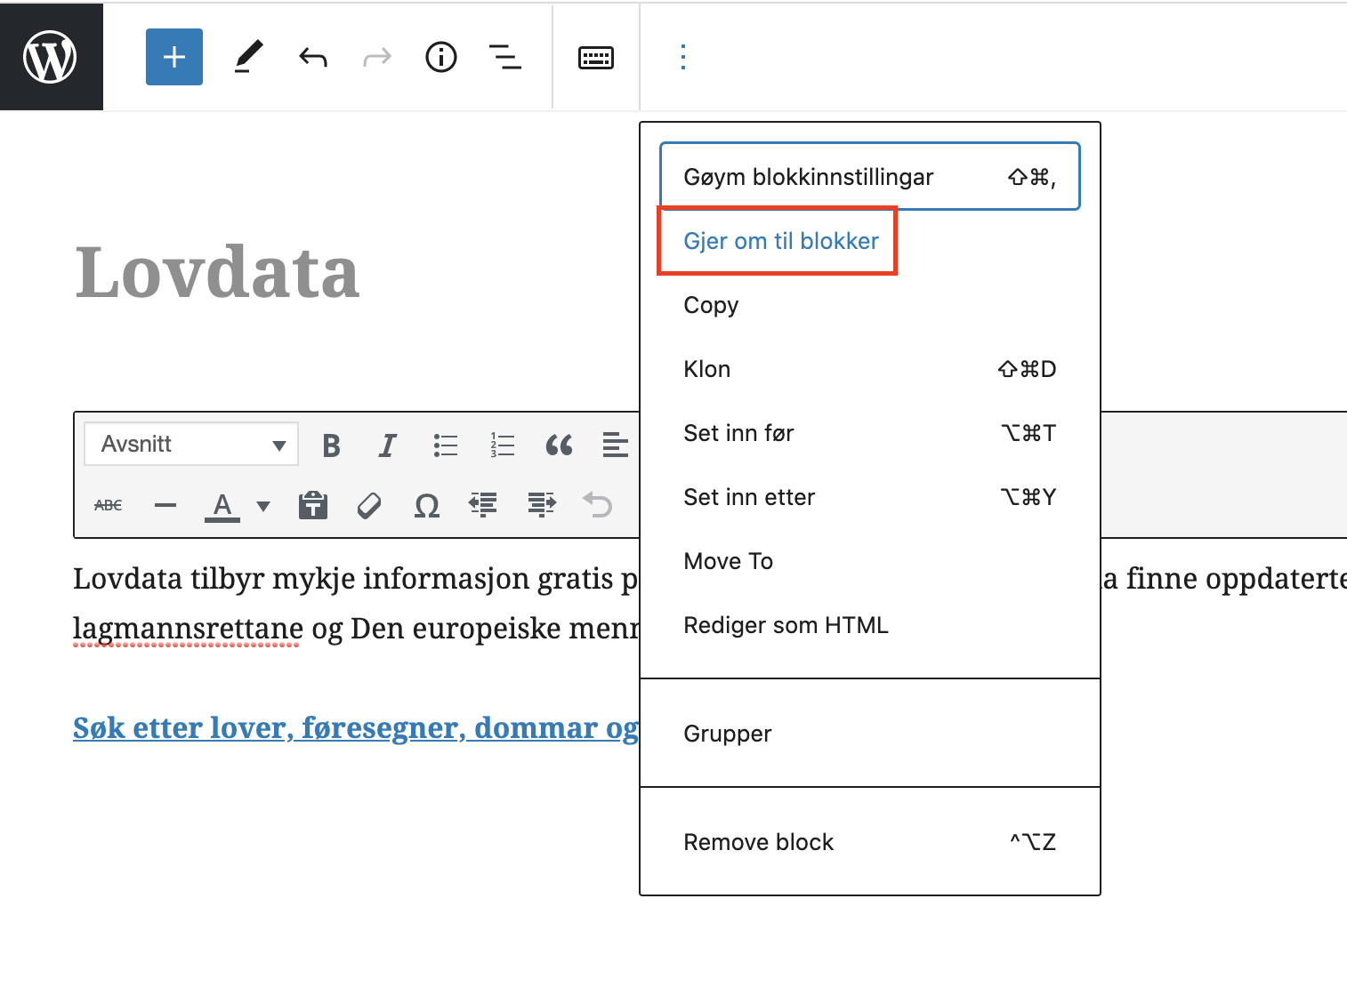Open the Avsnitt paragraph format dropdown
Screen dimensions: 1347x987
[191, 444]
